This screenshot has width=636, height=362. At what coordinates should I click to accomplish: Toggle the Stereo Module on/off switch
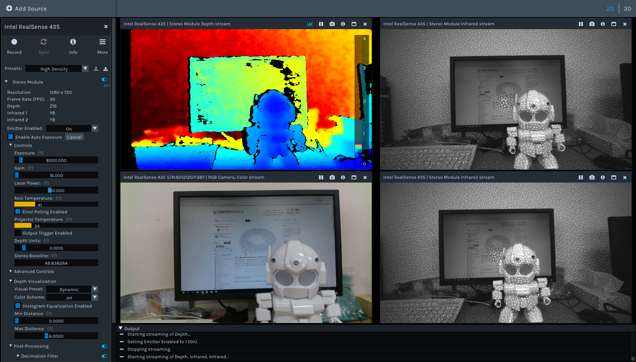(x=104, y=79)
